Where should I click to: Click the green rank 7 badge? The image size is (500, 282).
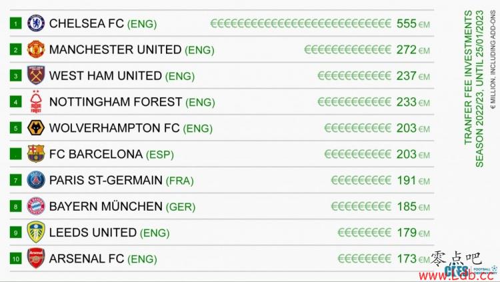click(15, 180)
